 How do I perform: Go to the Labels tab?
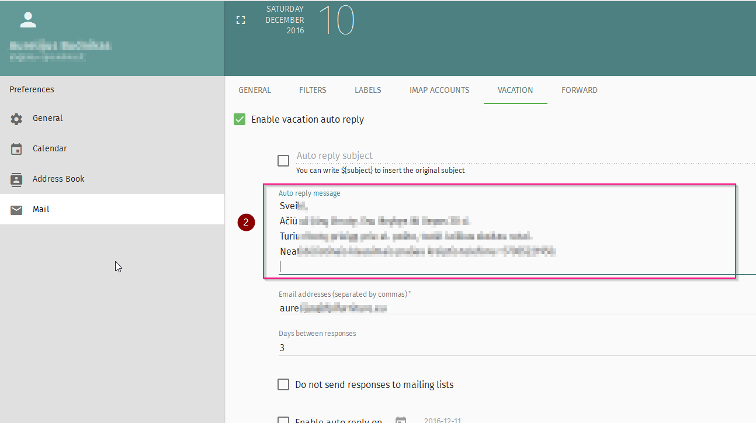pos(367,90)
